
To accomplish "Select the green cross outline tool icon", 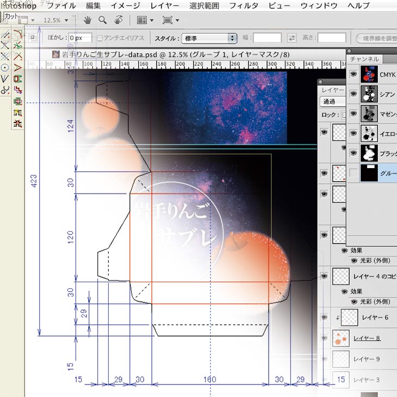I will [18, 101].
